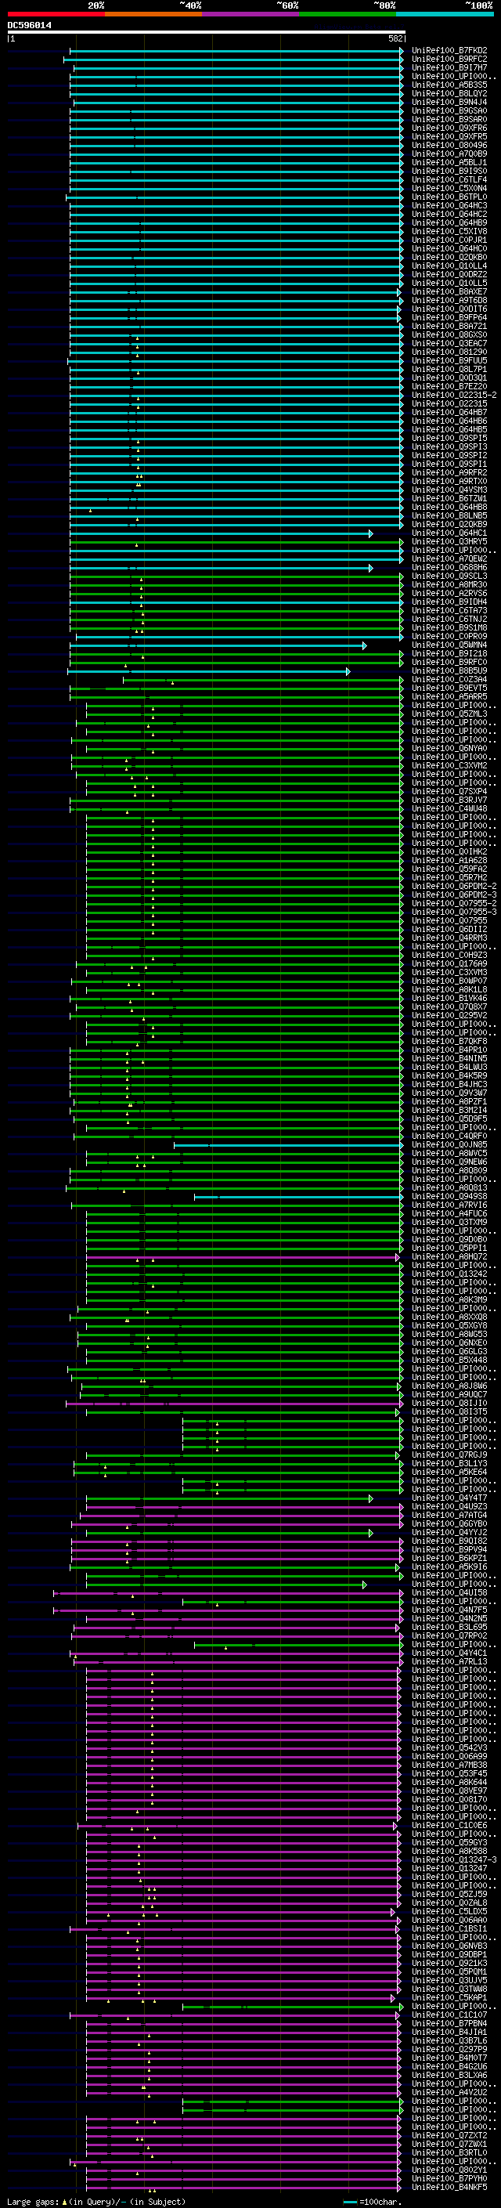Select the cyan partial hit UniRef100_Q0JN85
Image resolution: width=501 pixels, height=2208 pixels.
449,1144
